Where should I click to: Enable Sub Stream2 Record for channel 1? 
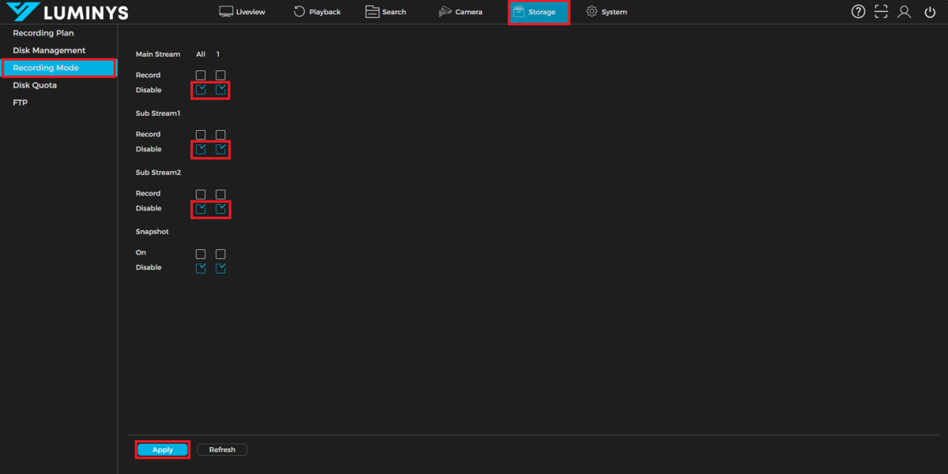click(x=220, y=194)
